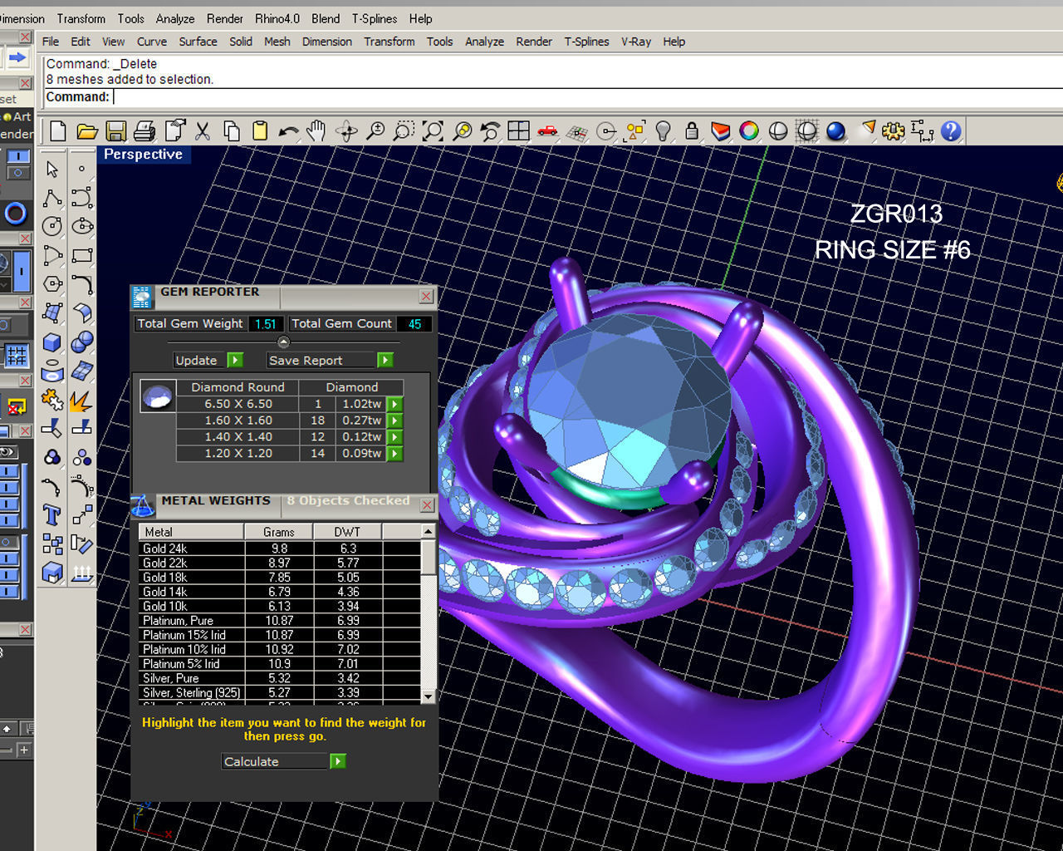Click the Save Report button

pos(321,360)
